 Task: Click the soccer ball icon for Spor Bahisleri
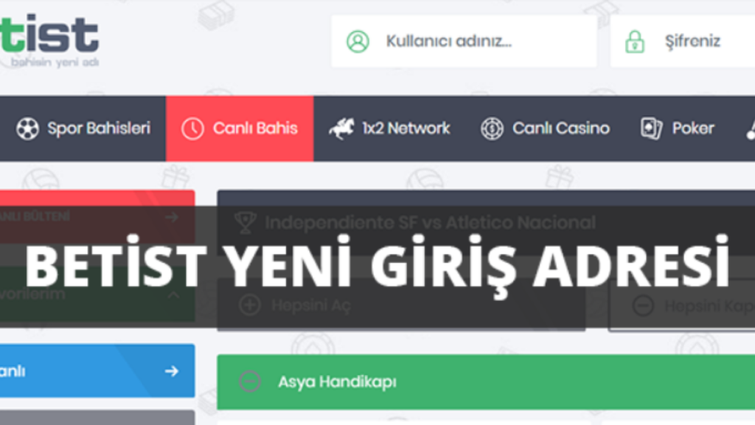click(27, 128)
